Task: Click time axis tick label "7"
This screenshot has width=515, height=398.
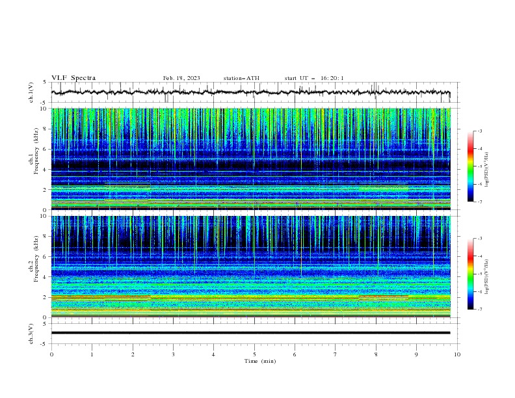Action: (x=336, y=354)
